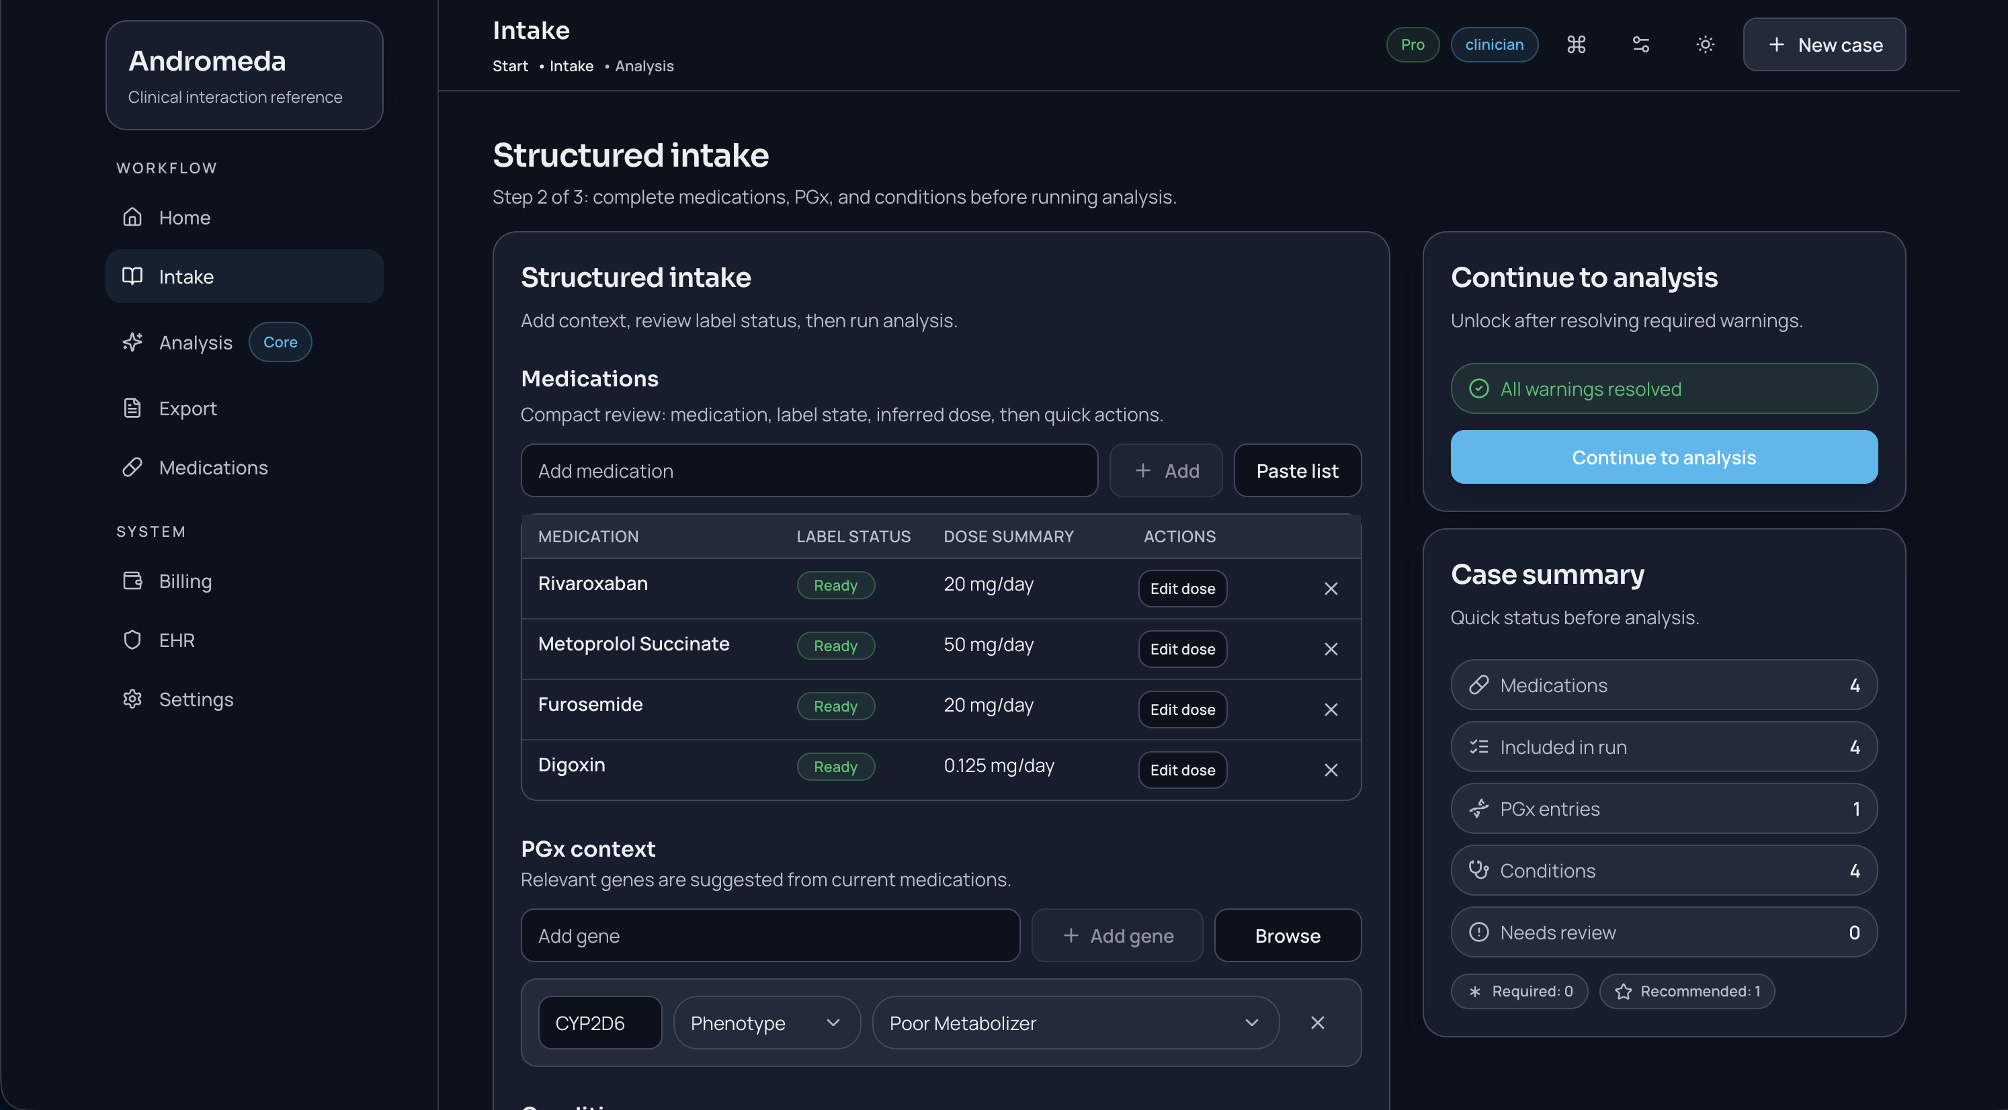Open Export in the workflow menu

(187, 408)
